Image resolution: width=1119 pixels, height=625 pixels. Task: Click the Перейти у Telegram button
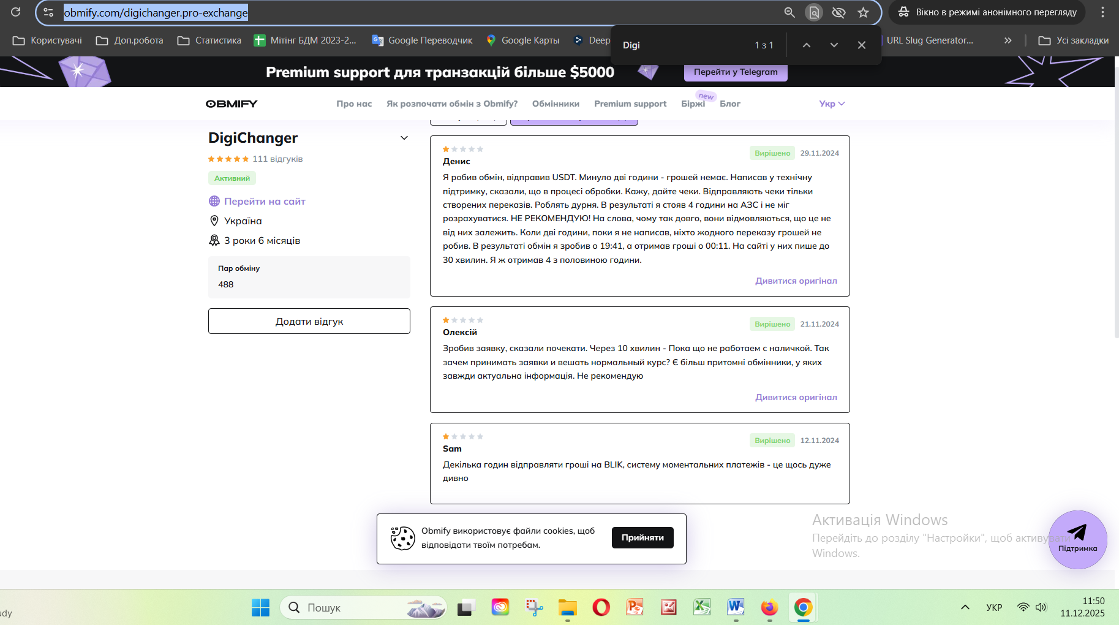(x=736, y=72)
